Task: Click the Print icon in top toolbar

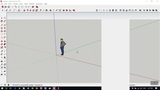Action: tap(33, 7)
